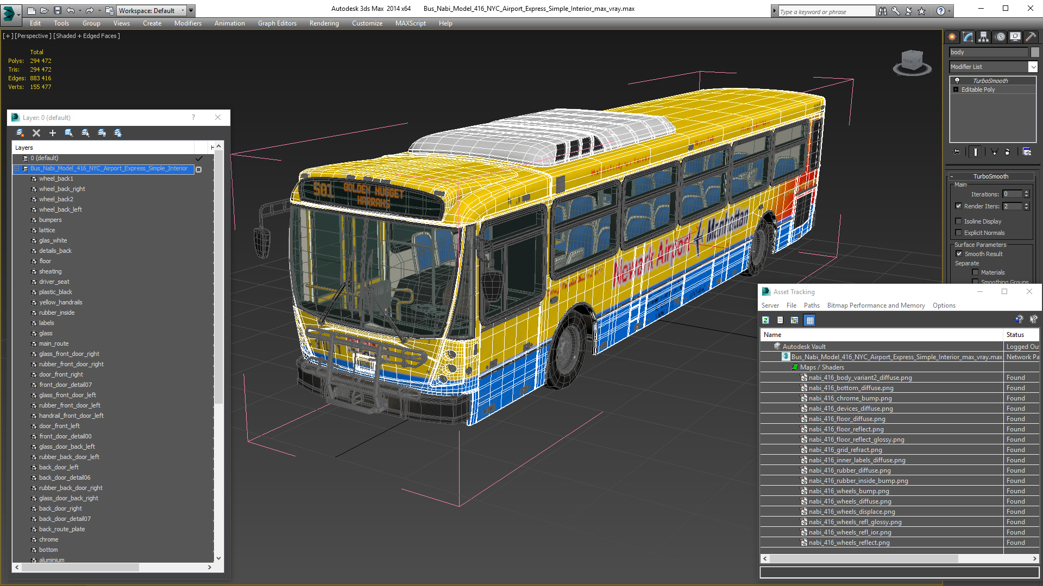
Task: Click Make Unique icon in modifier stack
Action: point(994,152)
